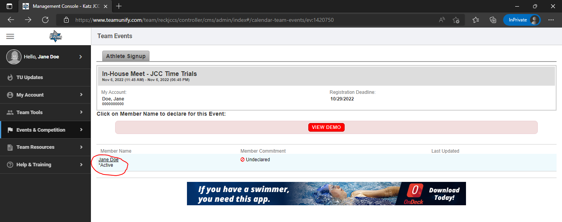The height and width of the screenshot is (222, 562).
Task: Open the browser collections icon
Action: tap(493, 20)
